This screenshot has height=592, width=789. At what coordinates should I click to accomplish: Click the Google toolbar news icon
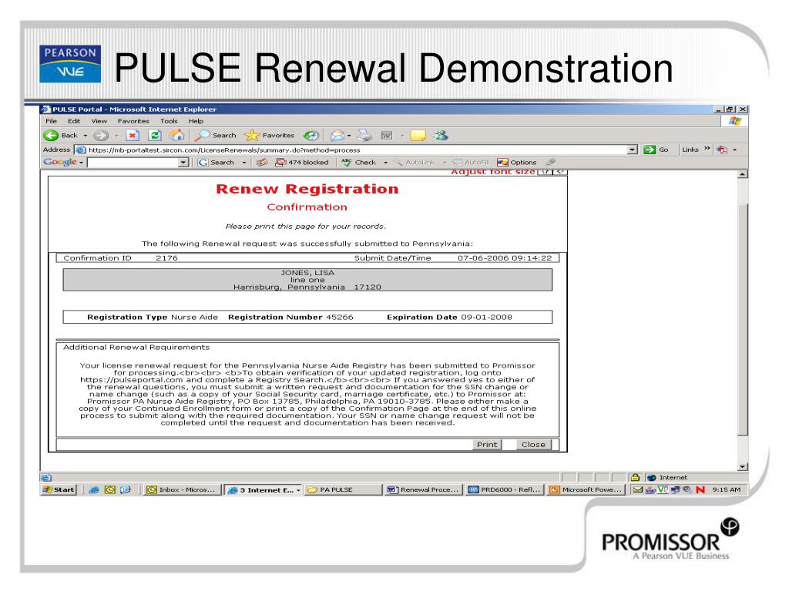click(x=262, y=162)
